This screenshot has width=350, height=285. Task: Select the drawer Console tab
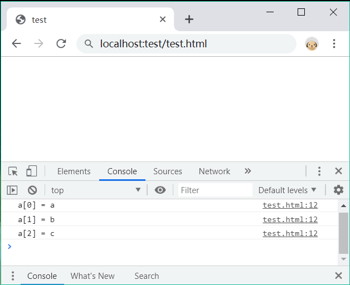[42, 276]
